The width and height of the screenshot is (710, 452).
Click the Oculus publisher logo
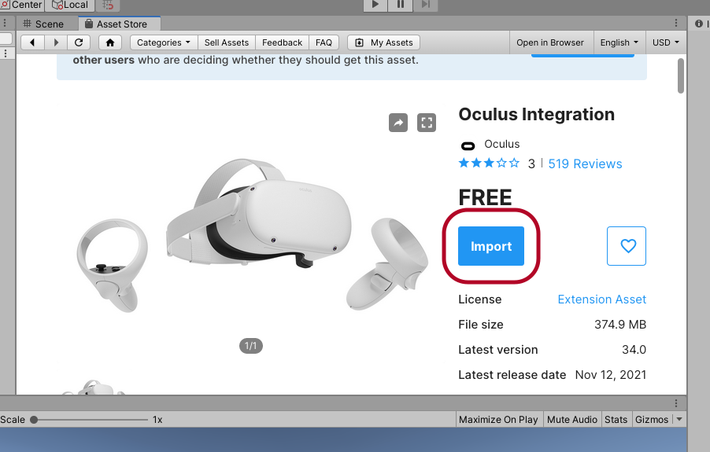[468, 145]
